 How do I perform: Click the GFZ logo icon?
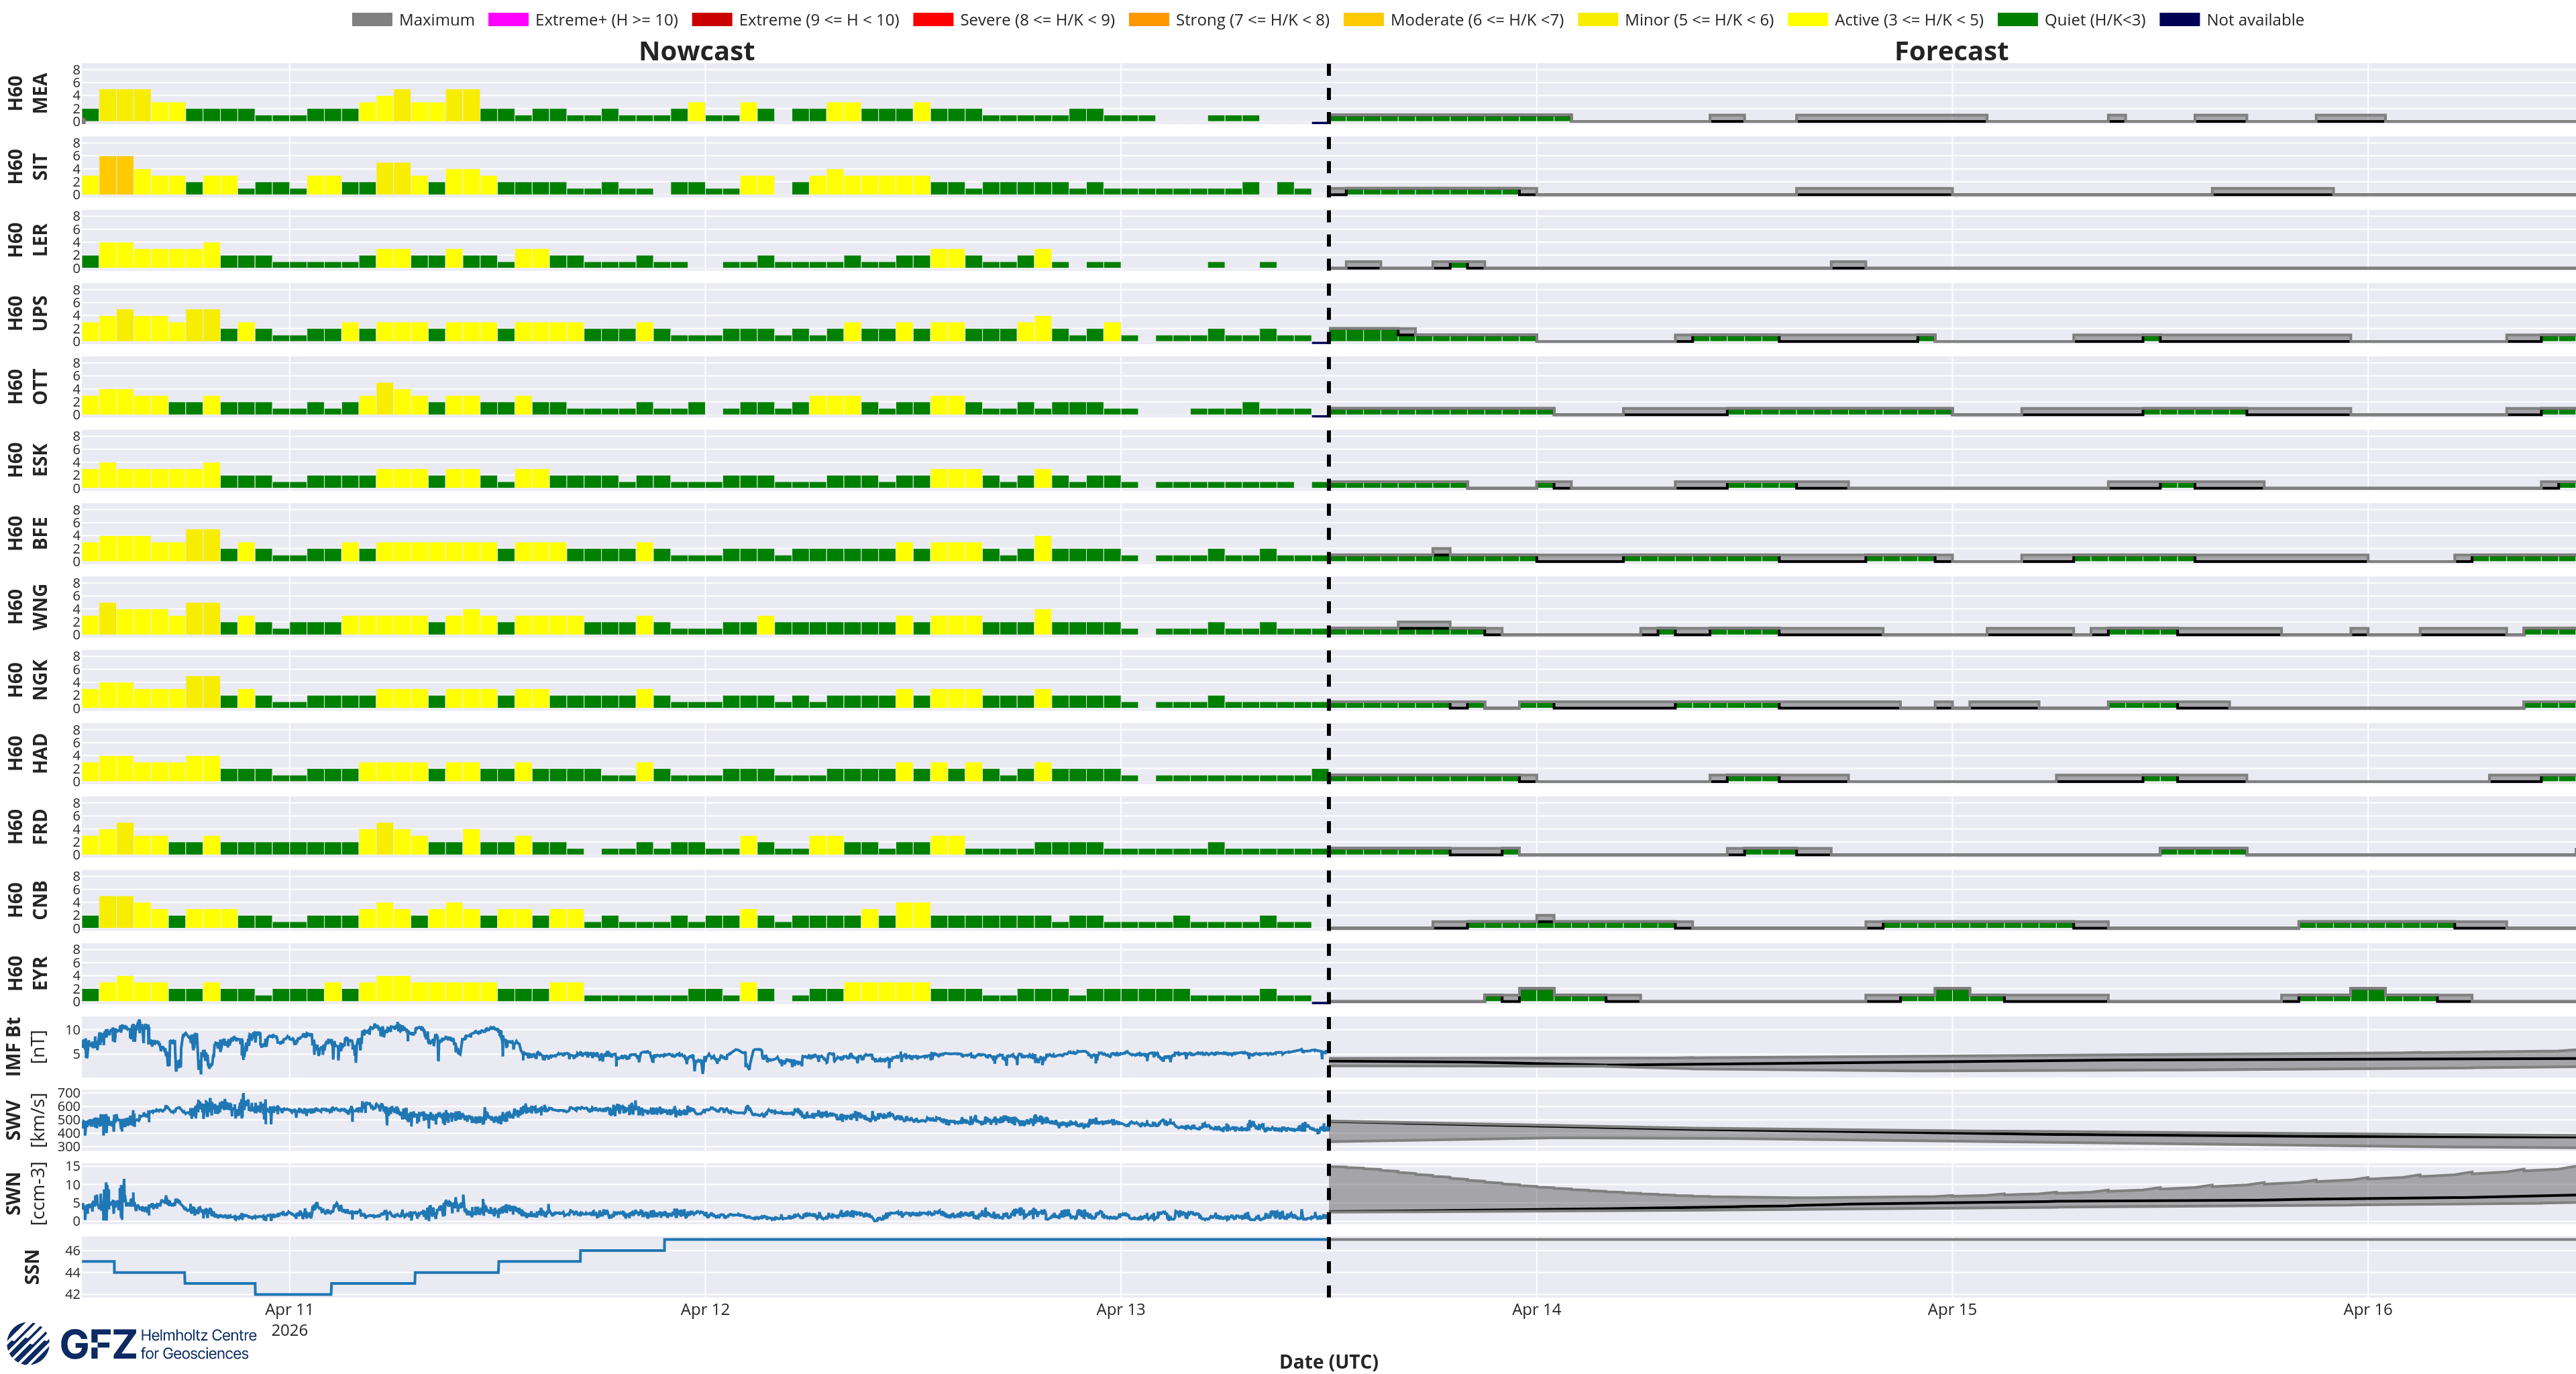[x=28, y=1343]
